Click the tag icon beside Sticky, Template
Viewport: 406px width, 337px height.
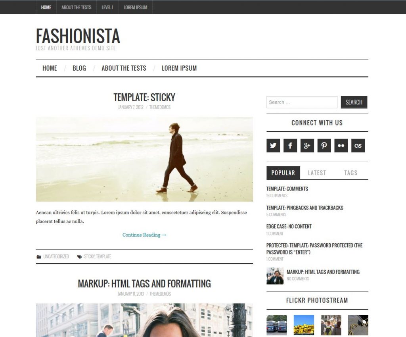click(x=79, y=257)
